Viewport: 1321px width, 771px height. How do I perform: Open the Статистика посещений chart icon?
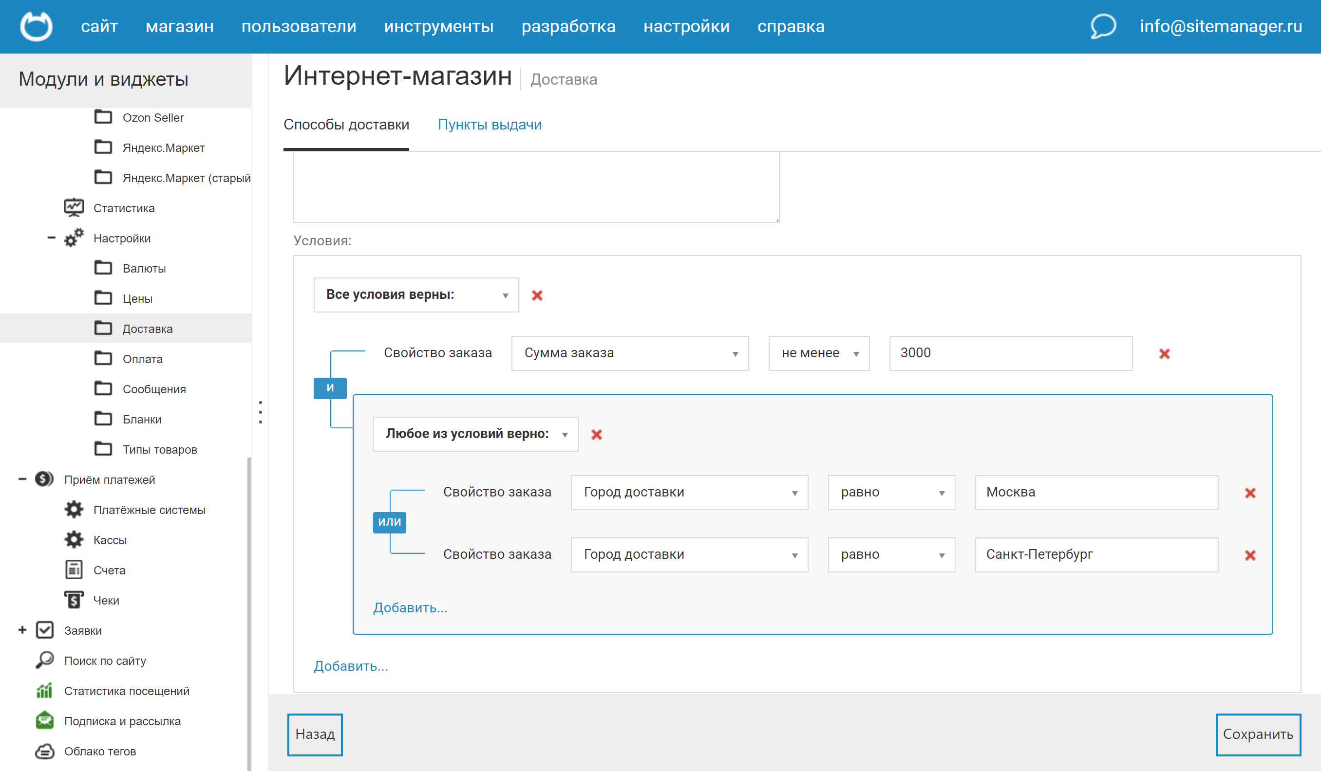click(45, 690)
